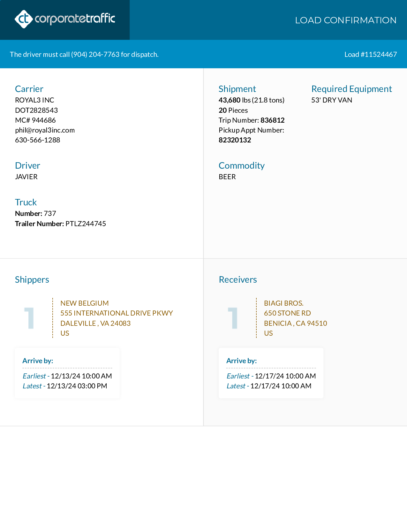Click DOT2828543 number
Image resolution: width=407 pixels, height=527 pixels.
click(36, 110)
